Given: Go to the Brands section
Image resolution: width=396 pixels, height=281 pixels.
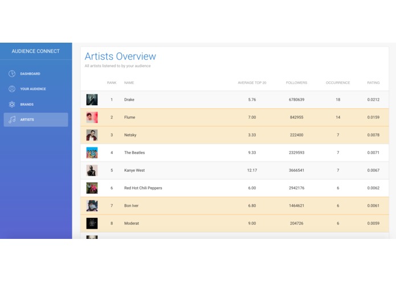Looking at the screenshot, I should tap(36, 104).
